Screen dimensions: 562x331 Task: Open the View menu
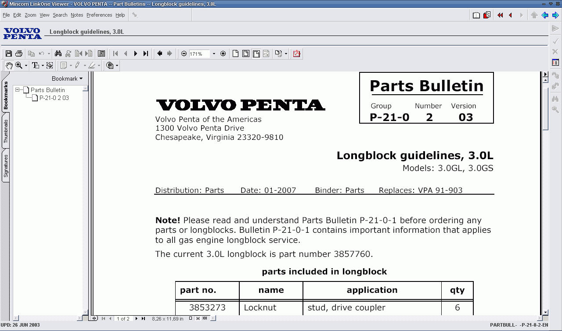click(x=44, y=15)
